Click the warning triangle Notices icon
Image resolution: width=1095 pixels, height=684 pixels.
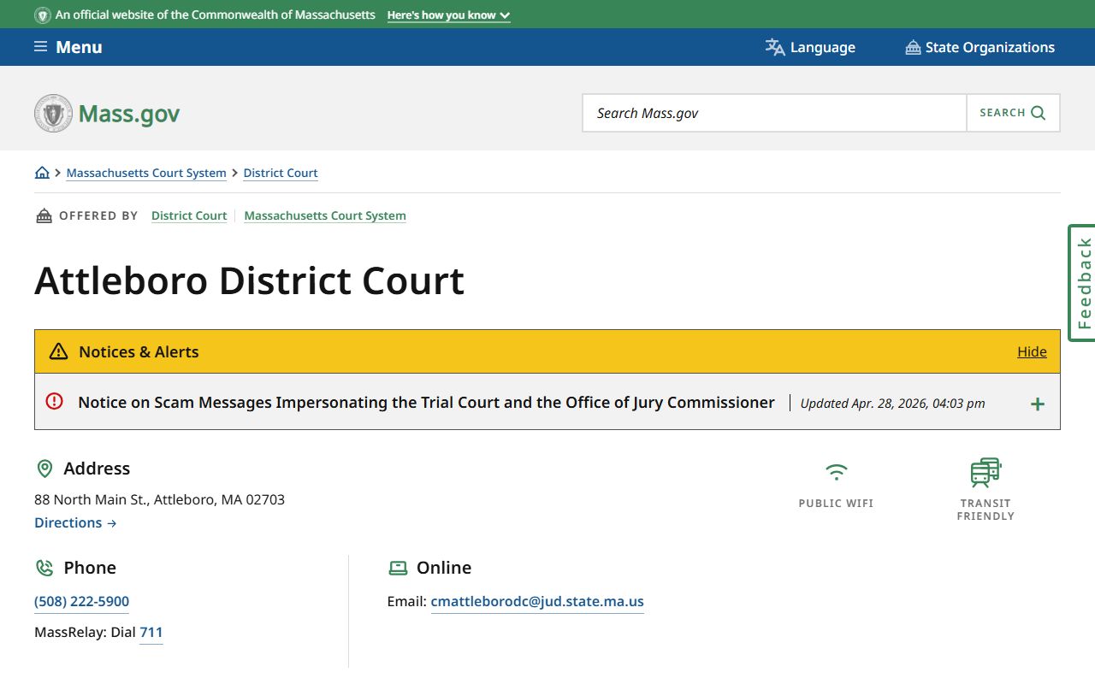click(x=58, y=351)
